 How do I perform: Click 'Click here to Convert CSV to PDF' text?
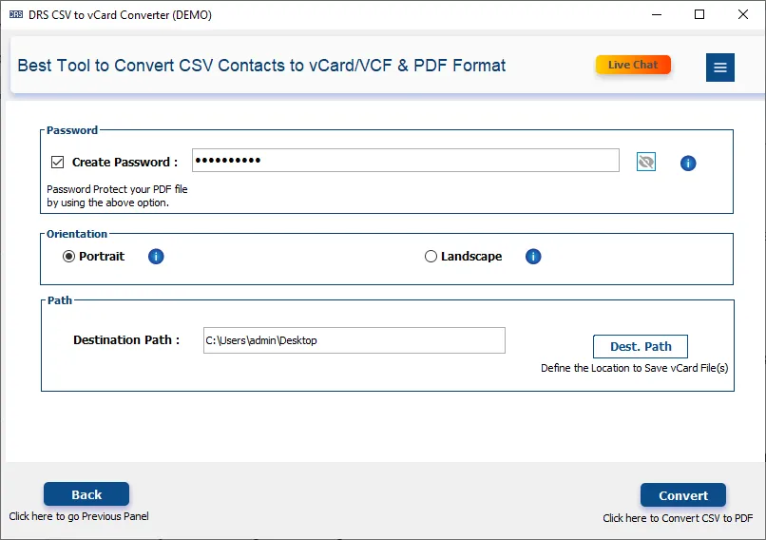pyautogui.click(x=678, y=518)
